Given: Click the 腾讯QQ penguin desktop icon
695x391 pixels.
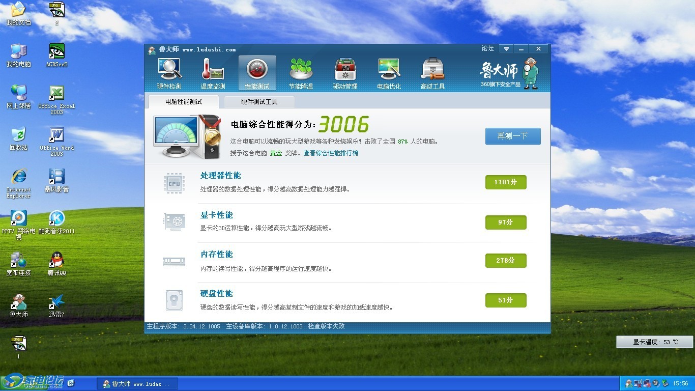Looking at the screenshot, I should [57, 261].
